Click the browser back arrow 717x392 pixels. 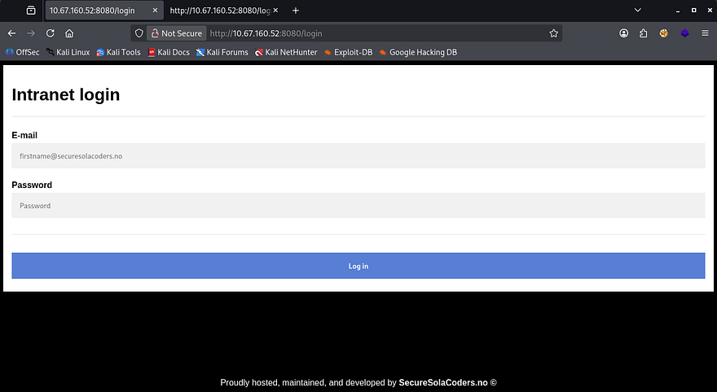tap(11, 33)
